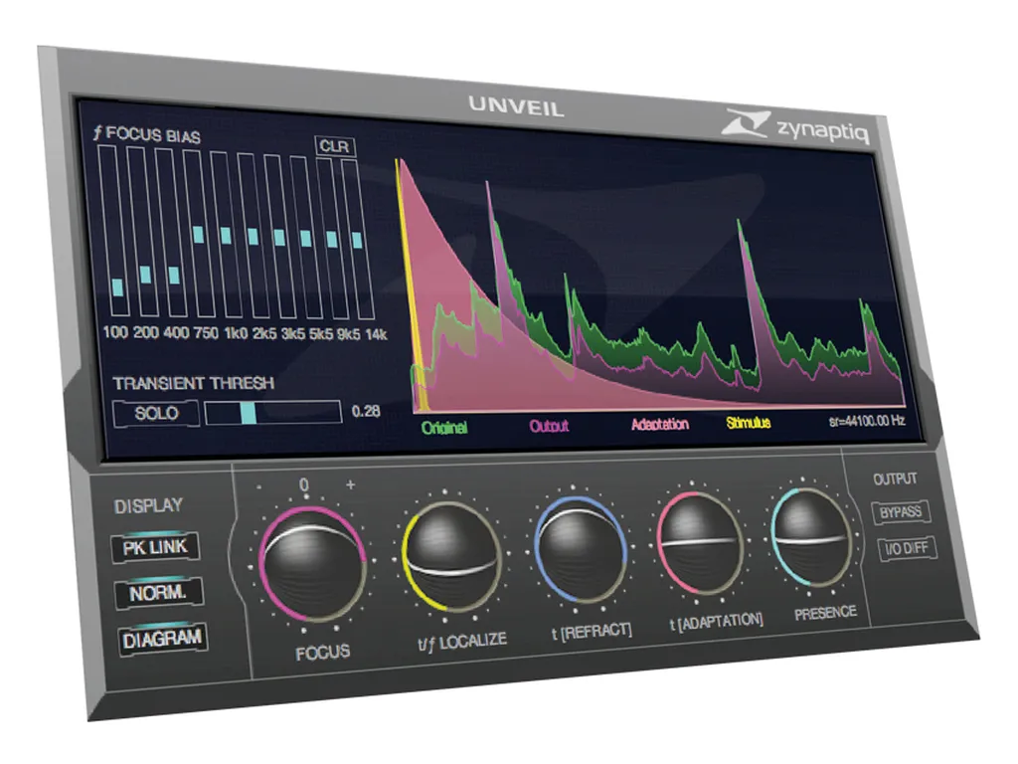1018x764 pixels.
Task: Click the 100 Hz focus bias slider
Action: (117, 286)
